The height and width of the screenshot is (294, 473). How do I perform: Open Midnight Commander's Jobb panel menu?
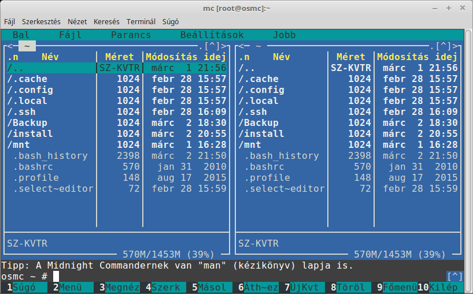[284, 35]
